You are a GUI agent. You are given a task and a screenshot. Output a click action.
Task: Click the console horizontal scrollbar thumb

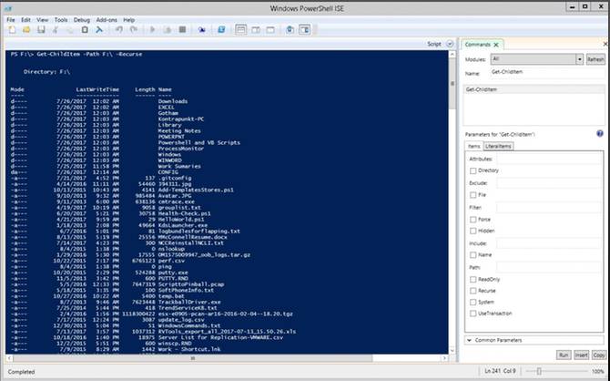[x=193, y=358]
